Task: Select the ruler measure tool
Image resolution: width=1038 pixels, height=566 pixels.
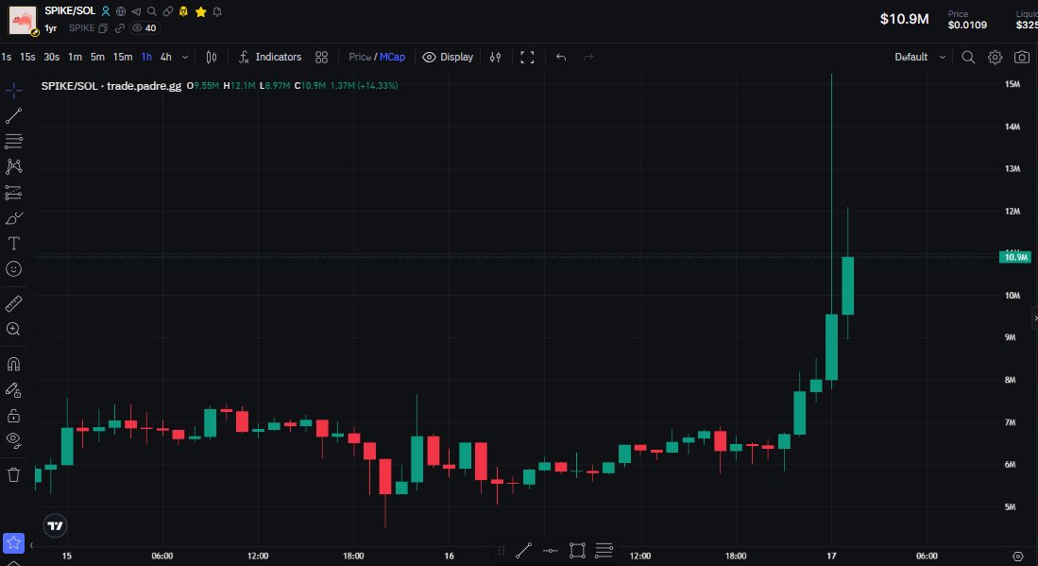Action: coord(13,304)
